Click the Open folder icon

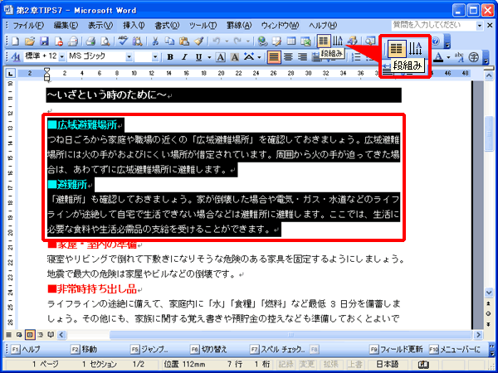click(30, 41)
